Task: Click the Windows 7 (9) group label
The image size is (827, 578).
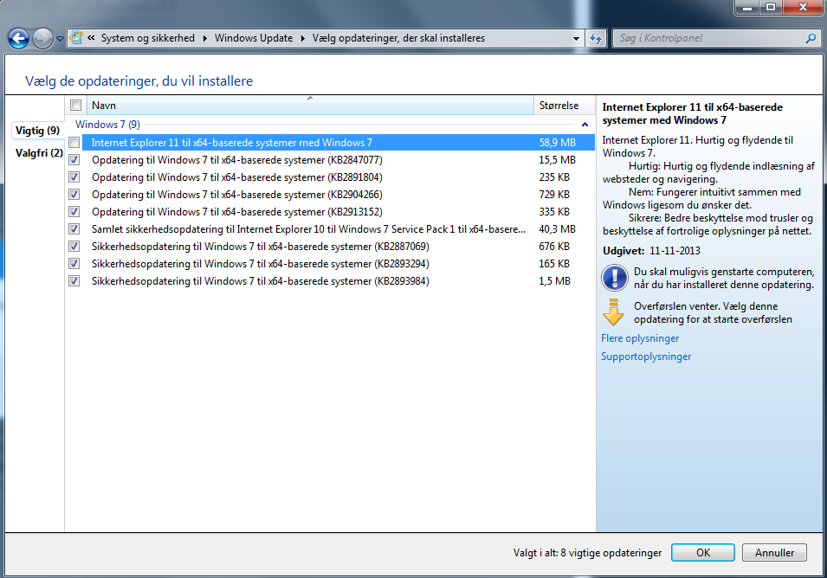Action: click(107, 125)
